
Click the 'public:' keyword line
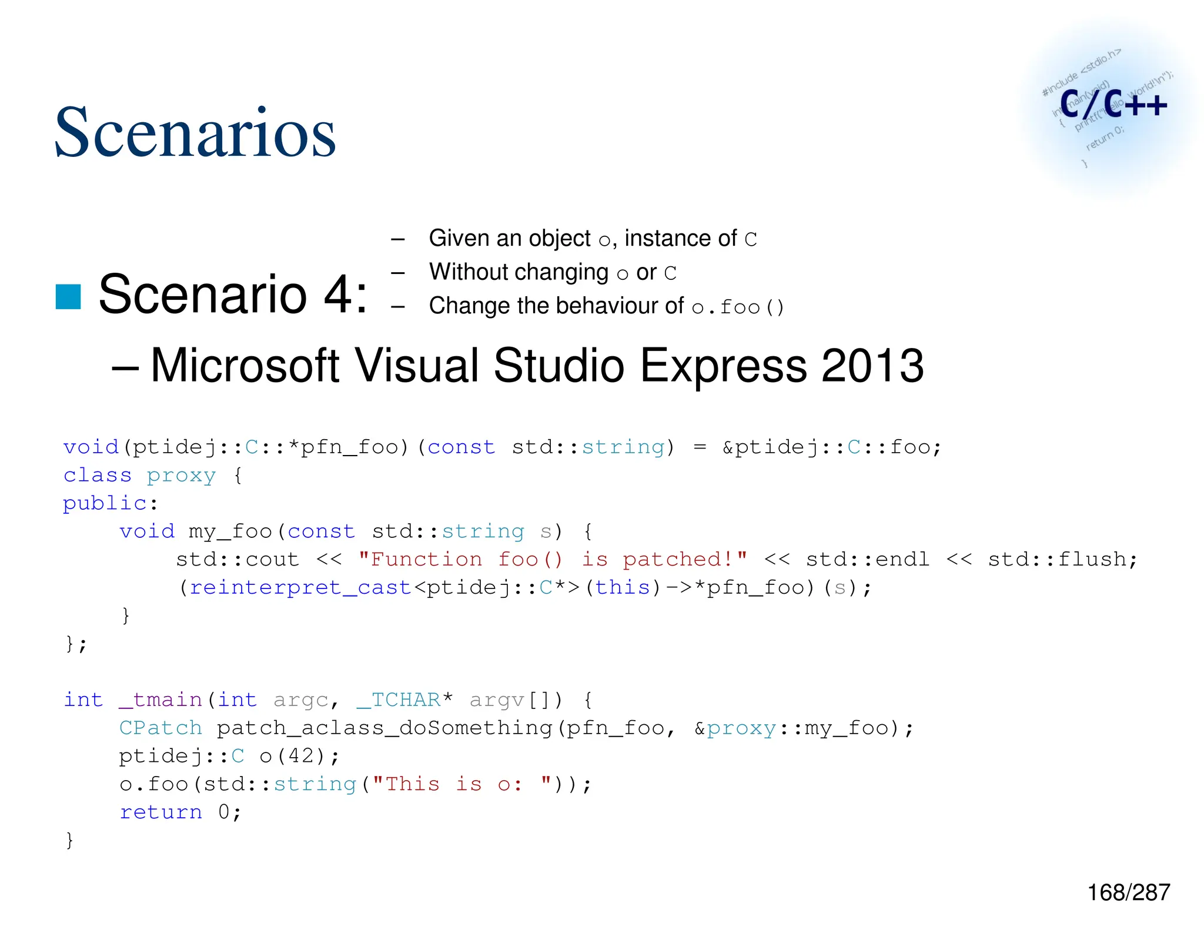[111, 503]
